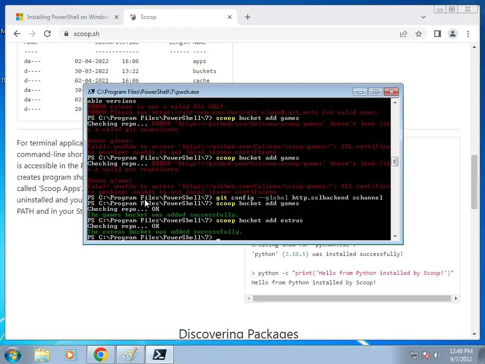
Task: Reload the scoop.sh page
Action: pos(47,34)
